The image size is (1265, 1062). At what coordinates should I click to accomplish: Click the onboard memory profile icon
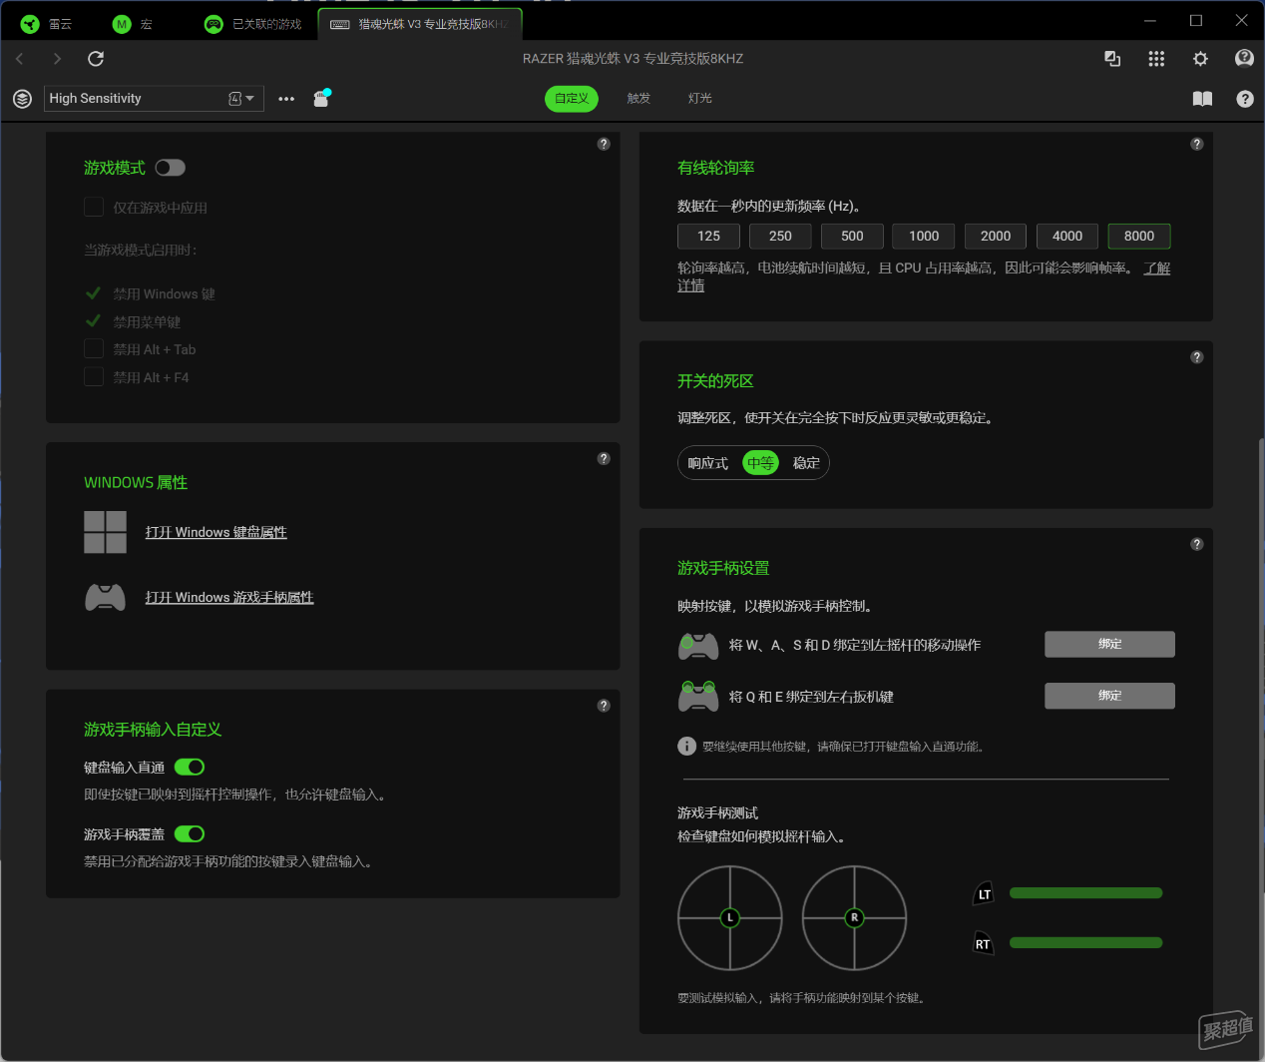click(x=321, y=98)
